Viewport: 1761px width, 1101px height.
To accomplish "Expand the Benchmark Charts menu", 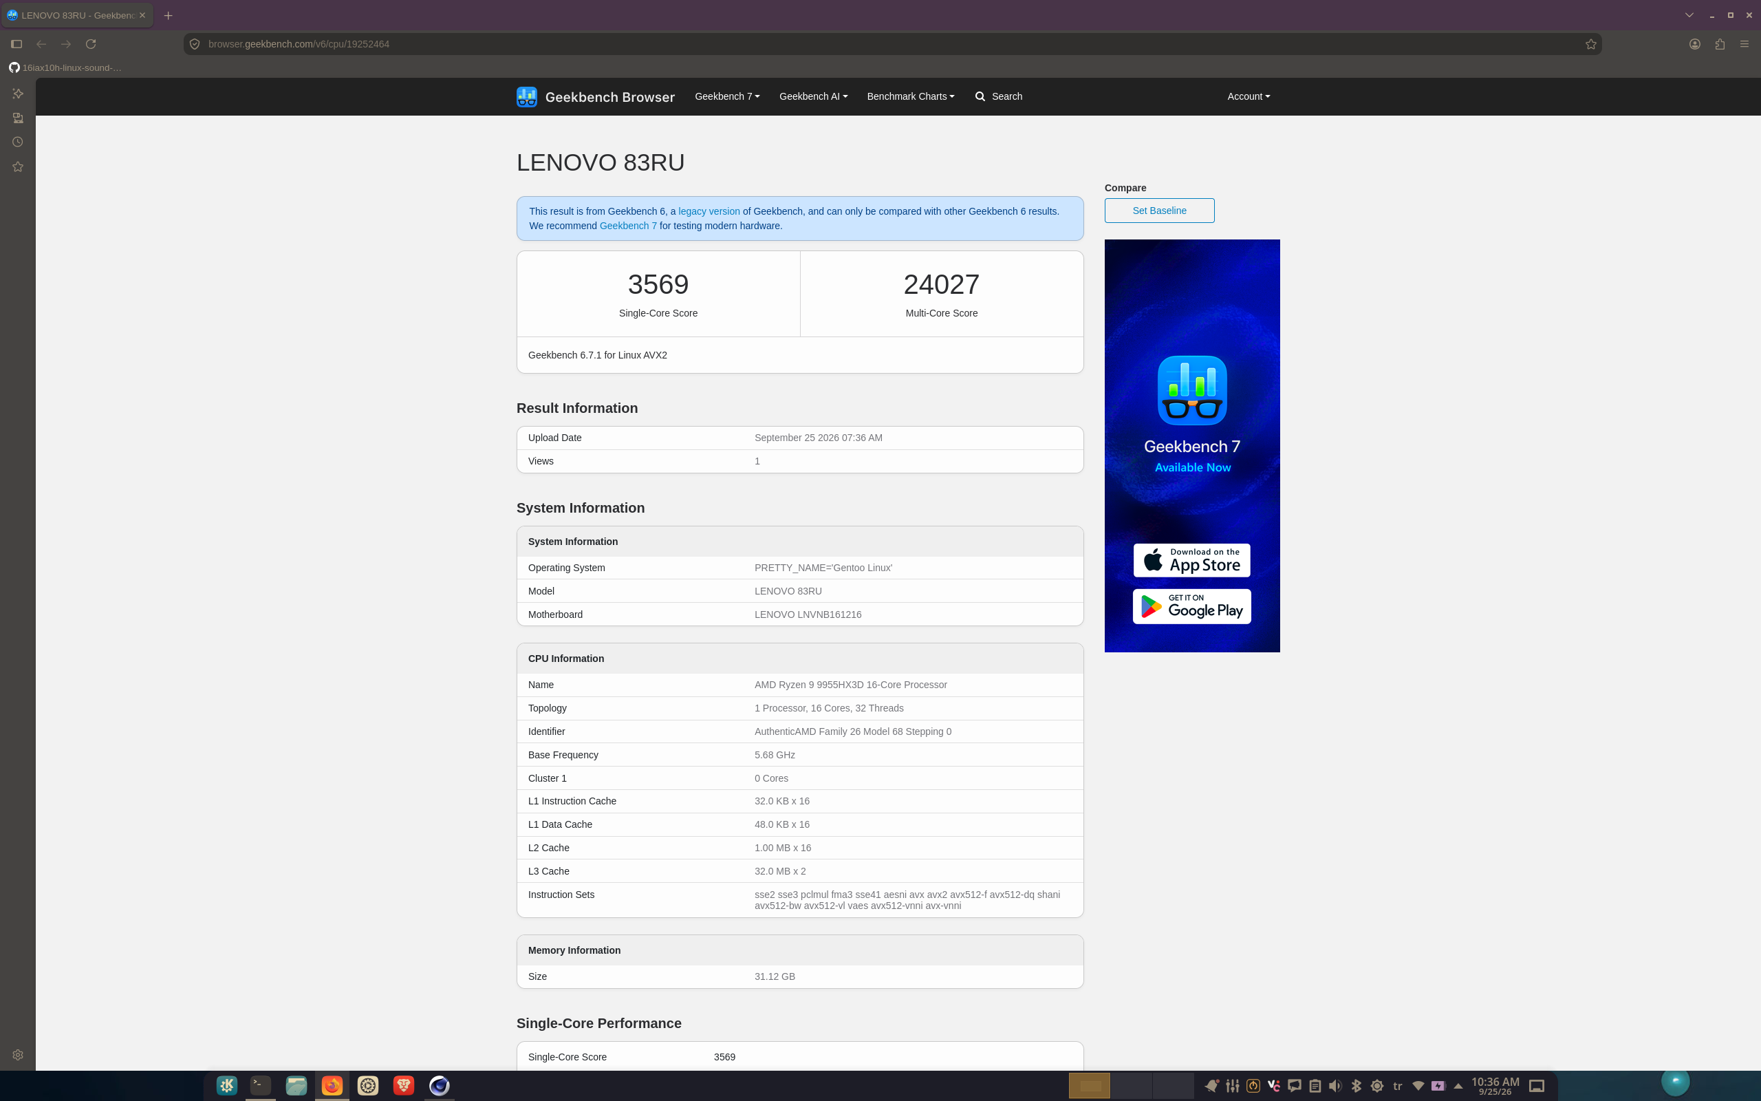I will (x=910, y=96).
